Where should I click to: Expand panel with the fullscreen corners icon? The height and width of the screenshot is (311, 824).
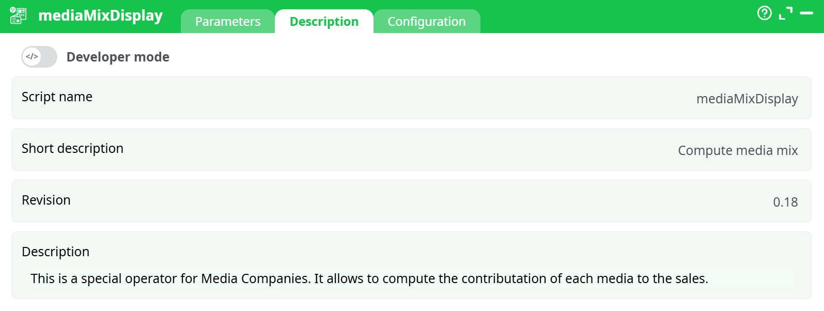click(x=785, y=13)
